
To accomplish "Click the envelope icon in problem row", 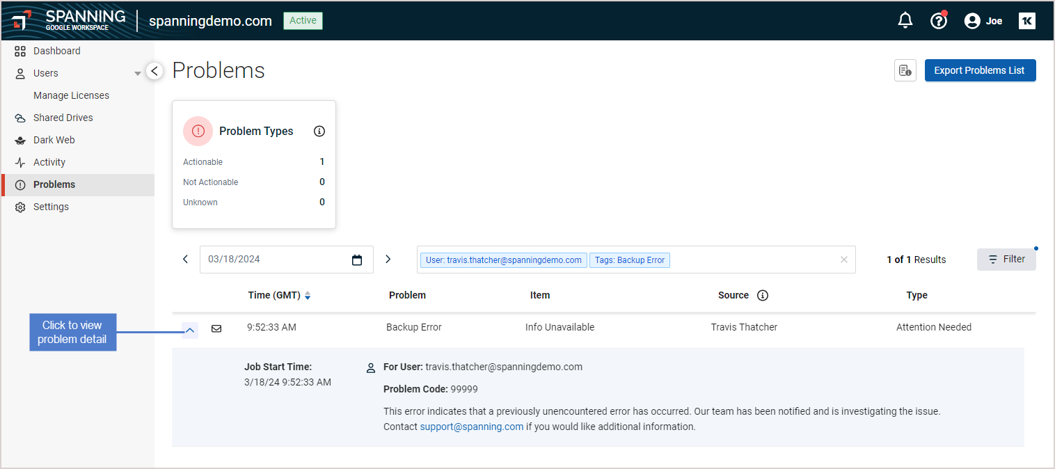I will pos(216,328).
